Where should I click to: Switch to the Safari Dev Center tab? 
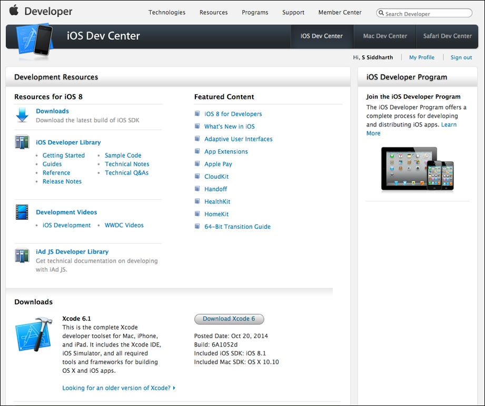[x=447, y=36]
